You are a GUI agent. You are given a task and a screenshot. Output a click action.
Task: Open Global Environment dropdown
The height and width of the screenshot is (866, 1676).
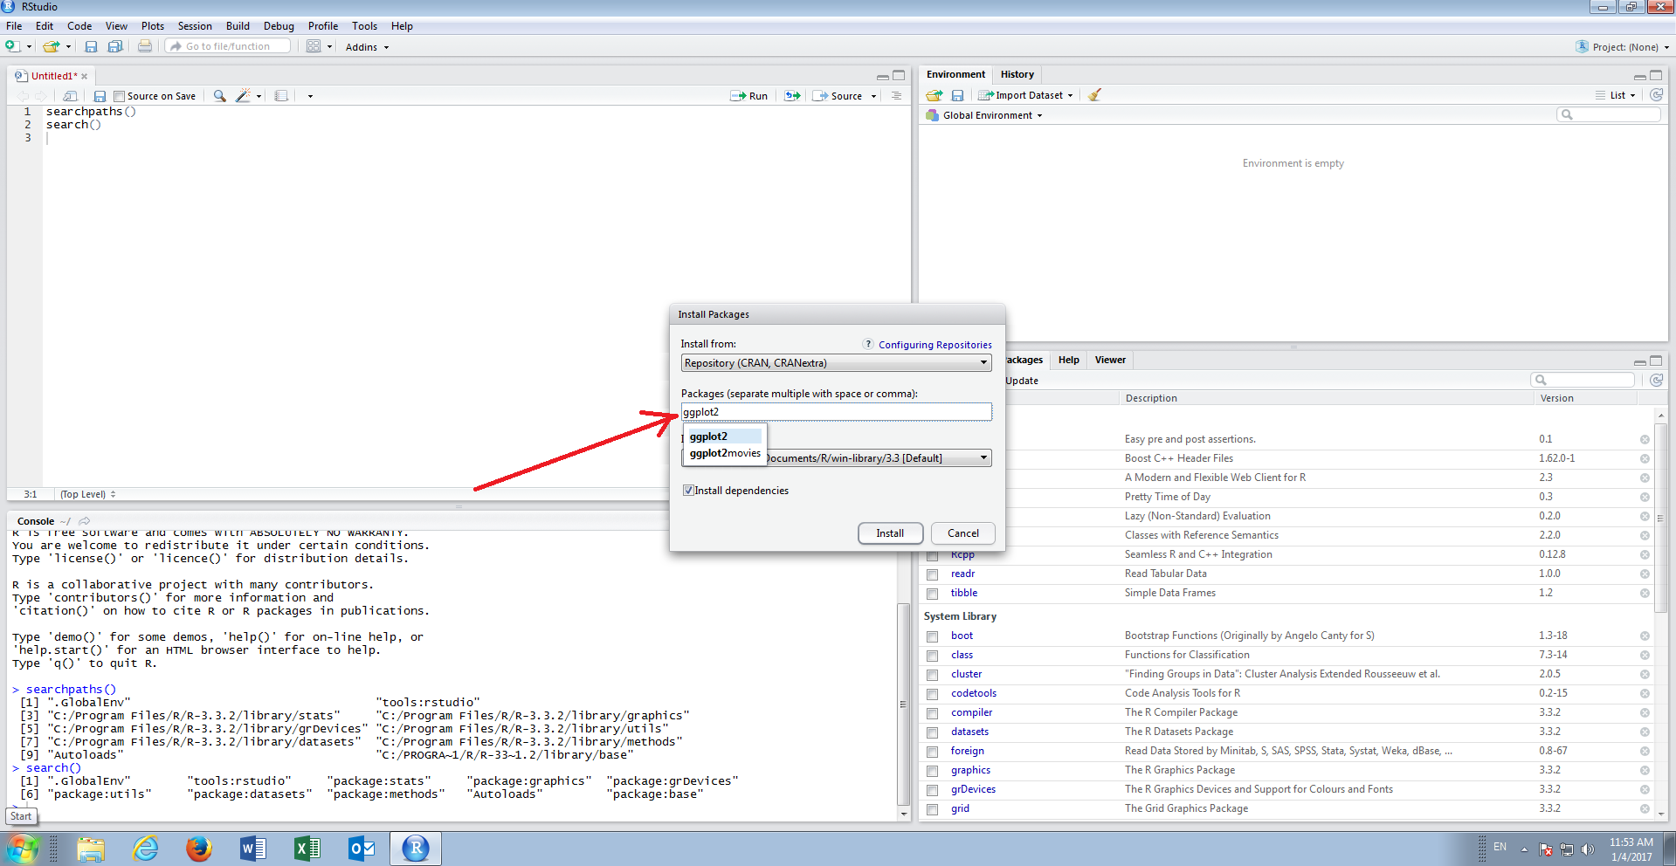tap(985, 115)
